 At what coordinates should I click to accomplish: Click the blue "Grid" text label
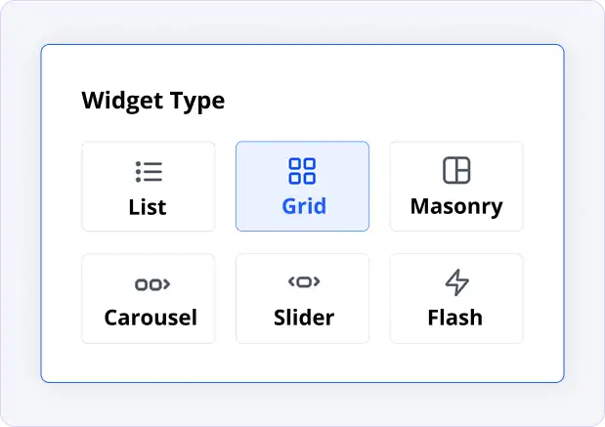point(303,207)
